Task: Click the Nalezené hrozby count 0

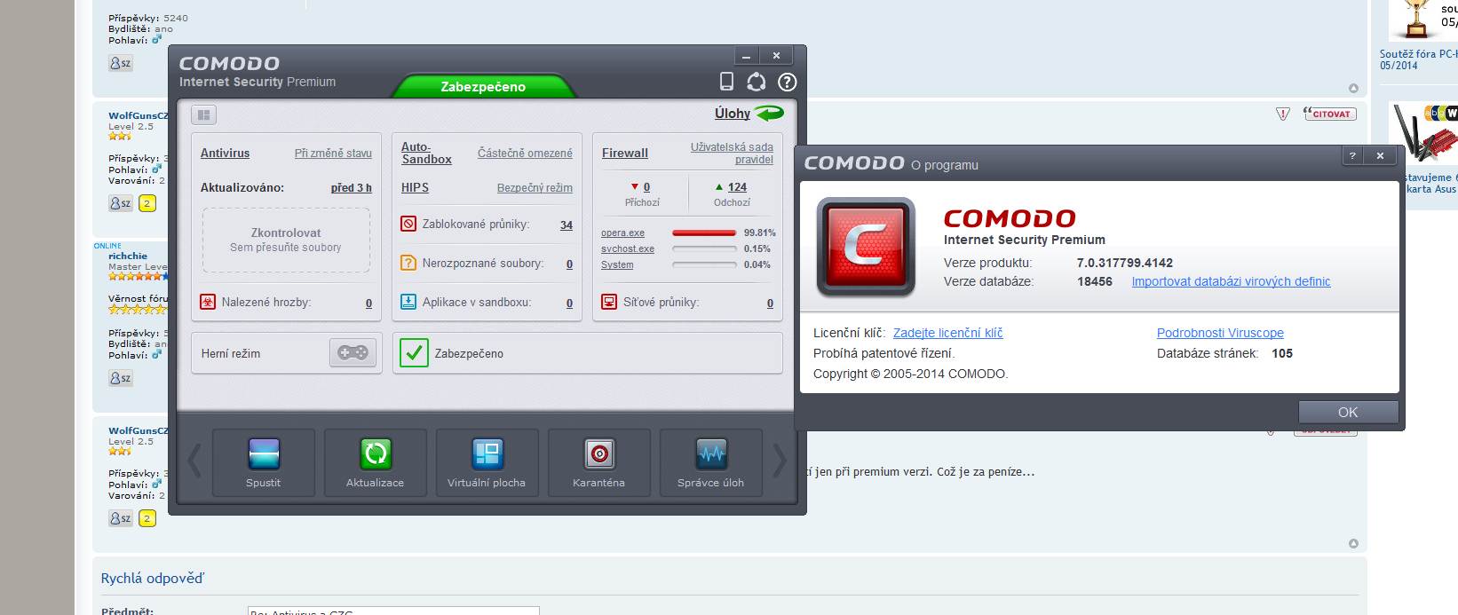Action: (x=368, y=303)
